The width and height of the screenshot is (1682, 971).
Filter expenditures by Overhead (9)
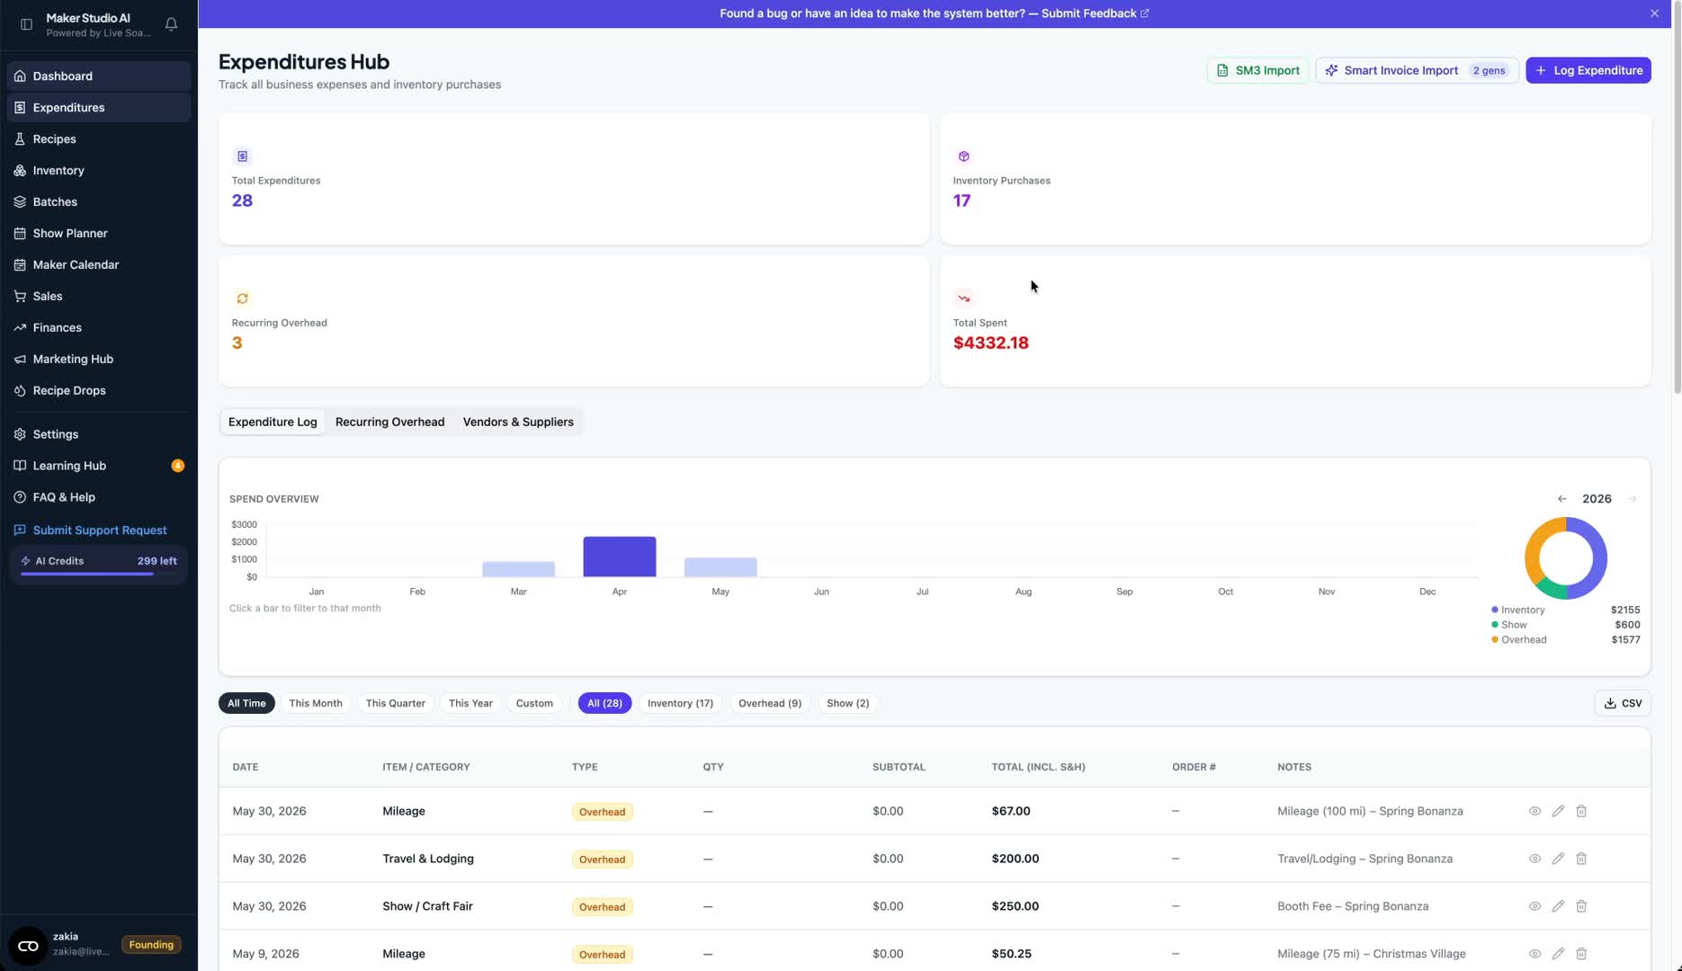pos(769,703)
